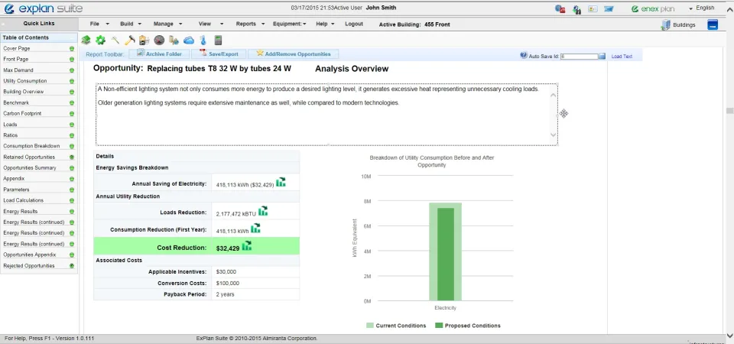Open the English language dropdown
The width and height of the screenshot is (734, 344).
[701, 8]
